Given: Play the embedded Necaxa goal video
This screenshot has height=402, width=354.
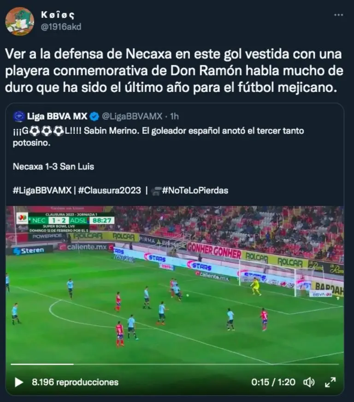Looking at the screenshot, I should pyautogui.click(x=19, y=382).
